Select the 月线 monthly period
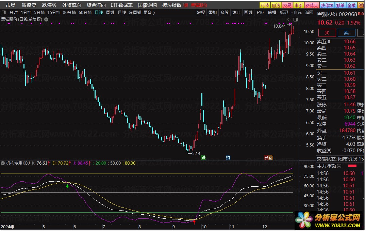366x231 pixels. 122,12
